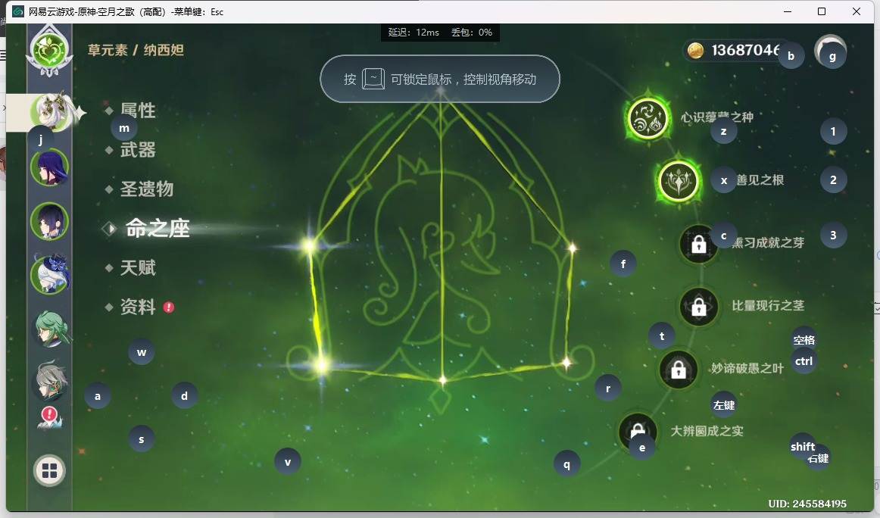Image resolution: width=880 pixels, height=518 pixels.
Task: Click the 草元素 / 纳西妲 title text
Action: pyautogui.click(x=136, y=50)
